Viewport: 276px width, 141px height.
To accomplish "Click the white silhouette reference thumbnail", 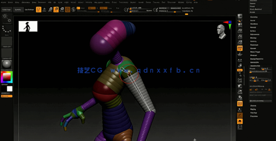I will coord(28,26).
